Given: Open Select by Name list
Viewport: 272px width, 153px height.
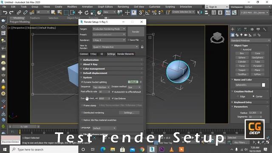Looking at the screenshot, I should (x=59, y=12).
